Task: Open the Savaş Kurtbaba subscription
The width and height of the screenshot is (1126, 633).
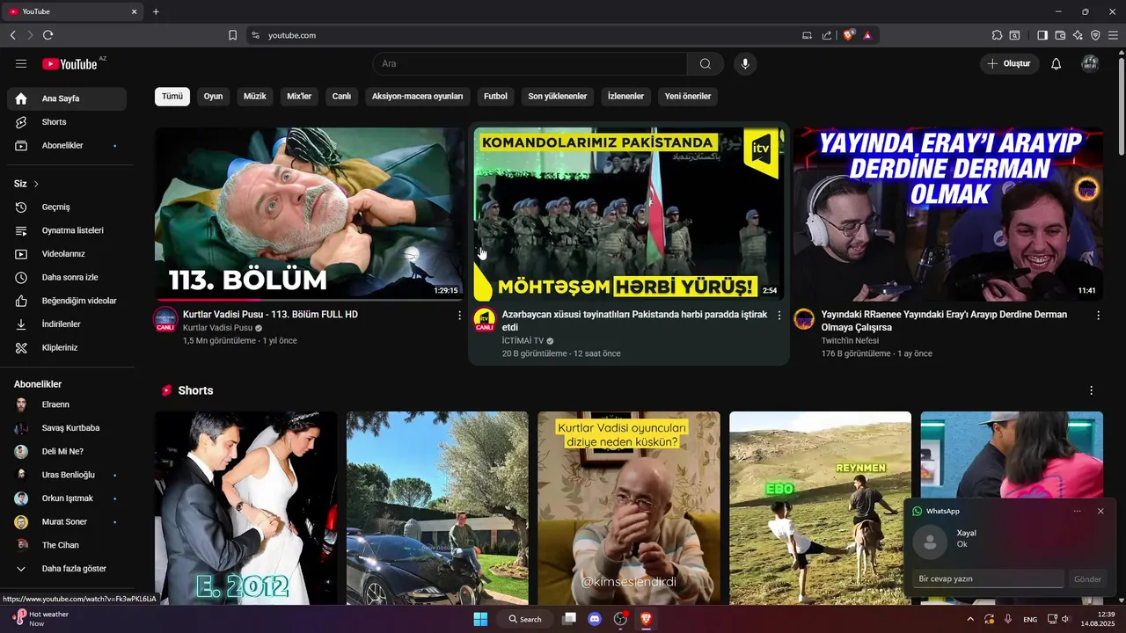Action: pyautogui.click(x=67, y=428)
